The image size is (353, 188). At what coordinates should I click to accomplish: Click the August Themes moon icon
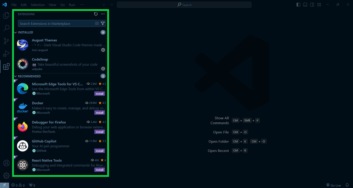[x=23, y=45]
